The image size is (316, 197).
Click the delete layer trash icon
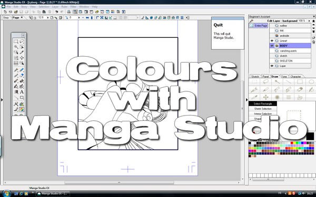point(313,42)
